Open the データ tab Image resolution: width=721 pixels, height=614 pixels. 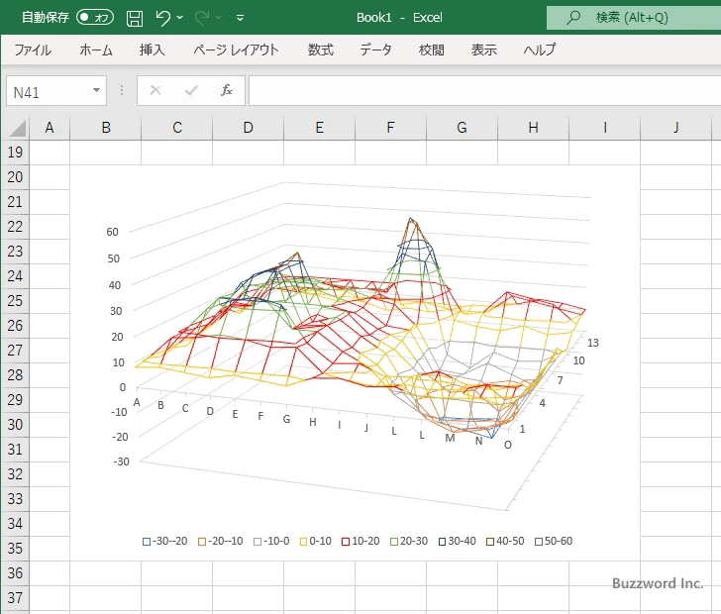[375, 50]
